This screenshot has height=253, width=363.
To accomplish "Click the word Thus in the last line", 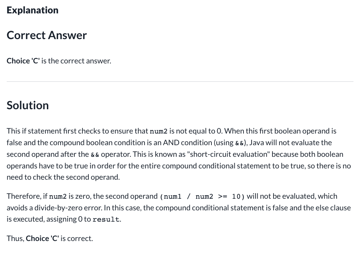I will pos(15,239).
